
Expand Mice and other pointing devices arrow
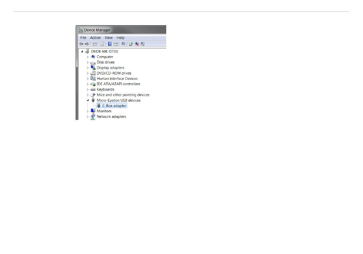(x=88, y=95)
